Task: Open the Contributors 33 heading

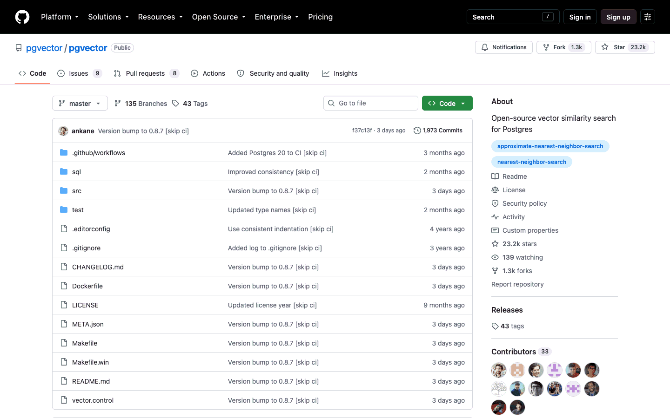Action: click(x=521, y=352)
